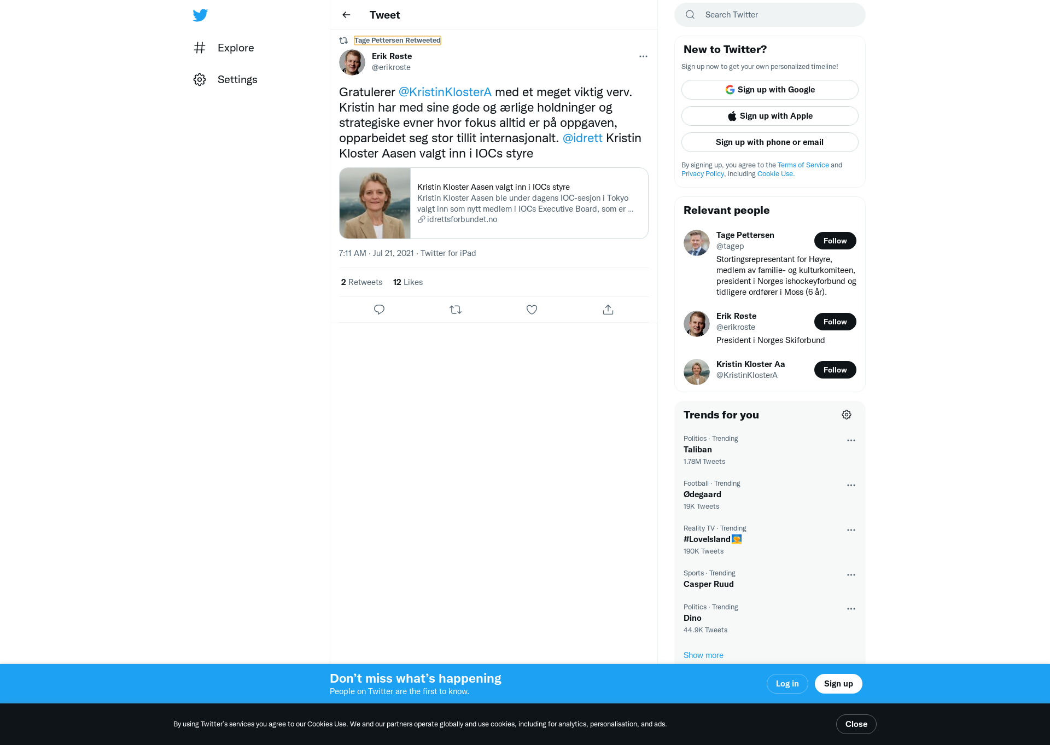Click the reply speech bubble icon
This screenshot has height=745, width=1050.
(379, 310)
